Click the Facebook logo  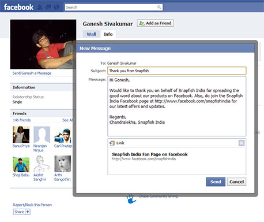click(x=18, y=8)
